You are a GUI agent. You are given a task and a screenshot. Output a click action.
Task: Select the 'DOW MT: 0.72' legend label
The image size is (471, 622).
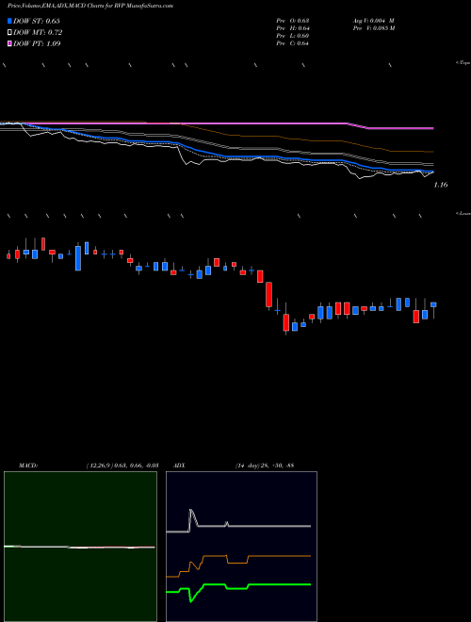point(38,33)
